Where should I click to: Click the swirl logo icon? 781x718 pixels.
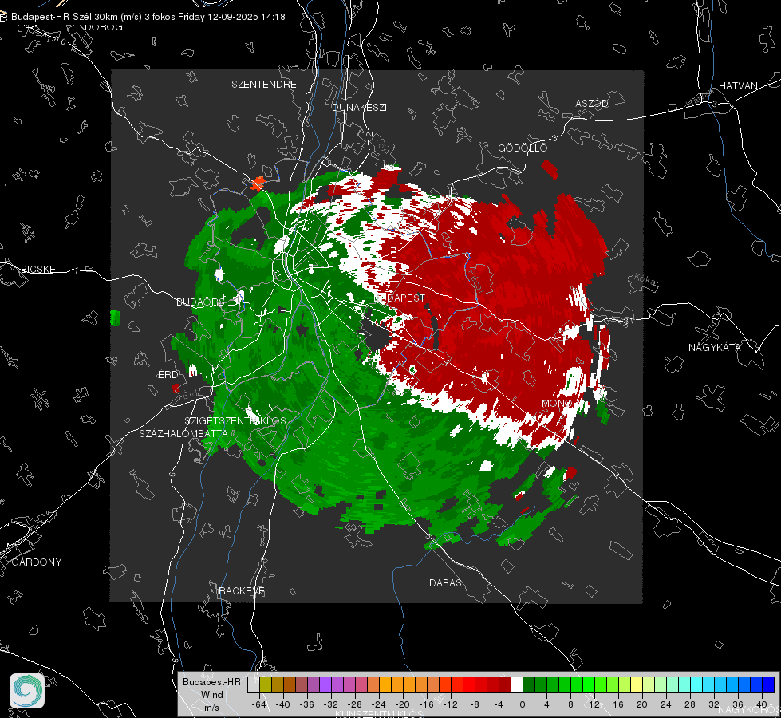click(x=27, y=691)
